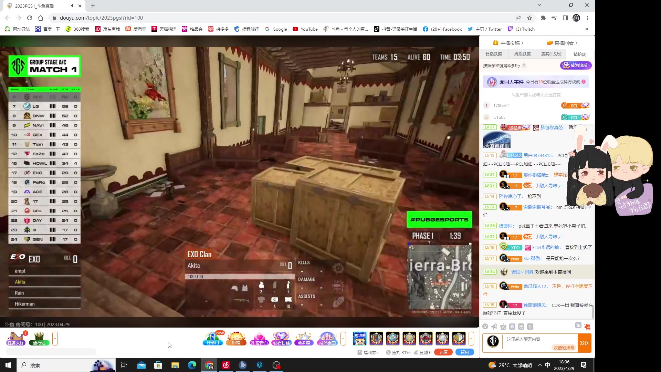
Task: Open the 祈福 blessing icon
Action: click(x=236, y=338)
